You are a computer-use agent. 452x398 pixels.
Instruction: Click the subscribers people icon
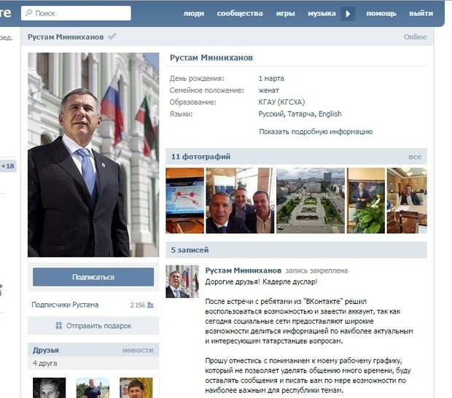pyautogui.click(x=150, y=305)
